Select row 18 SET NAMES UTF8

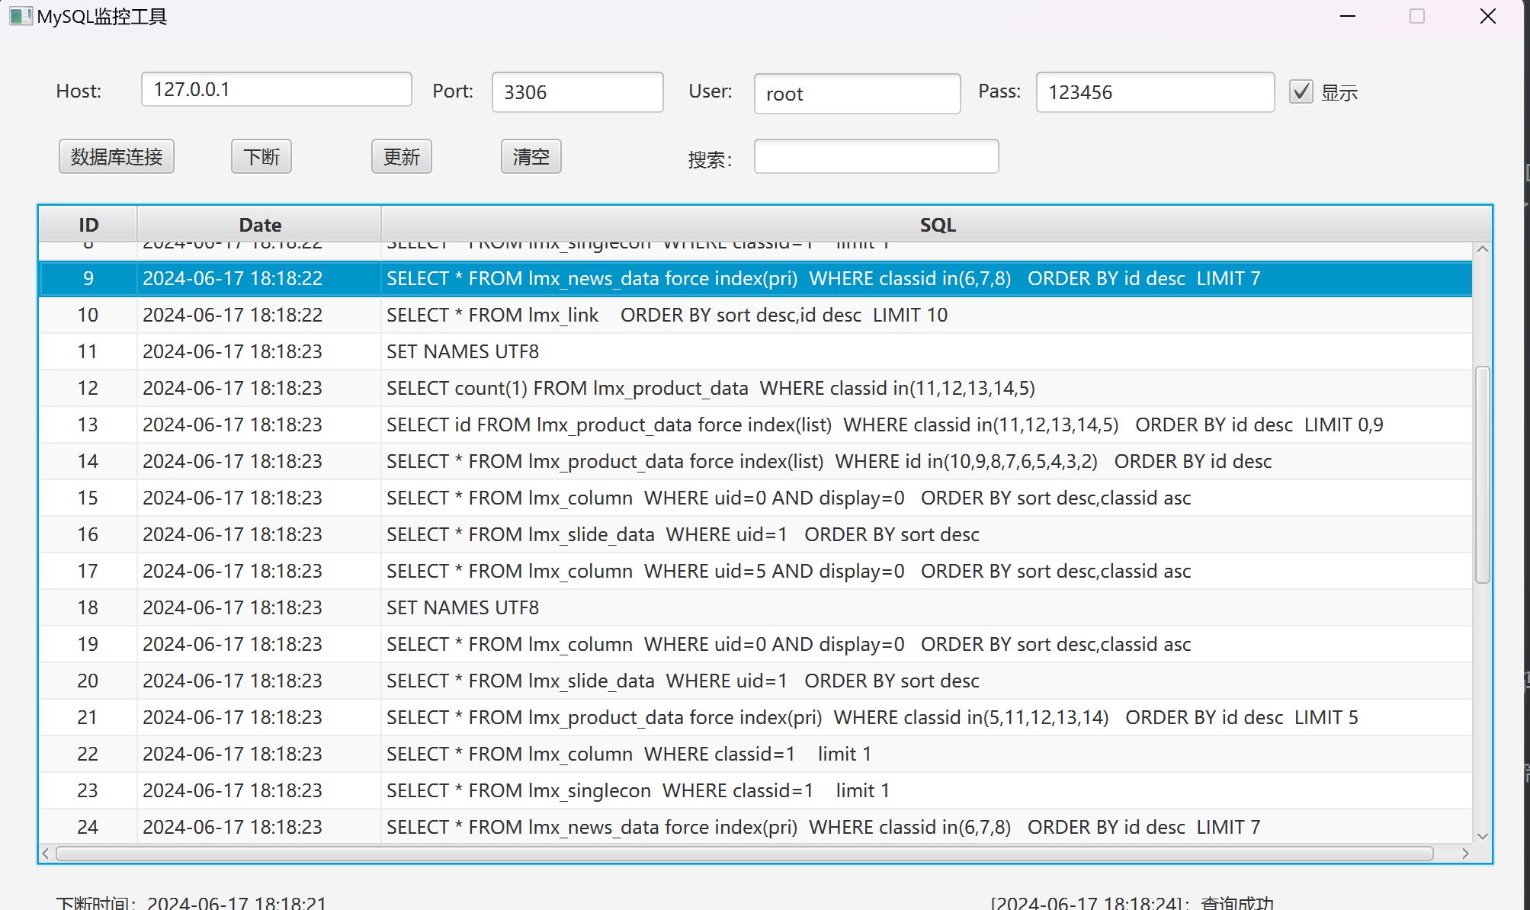coord(755,607)
